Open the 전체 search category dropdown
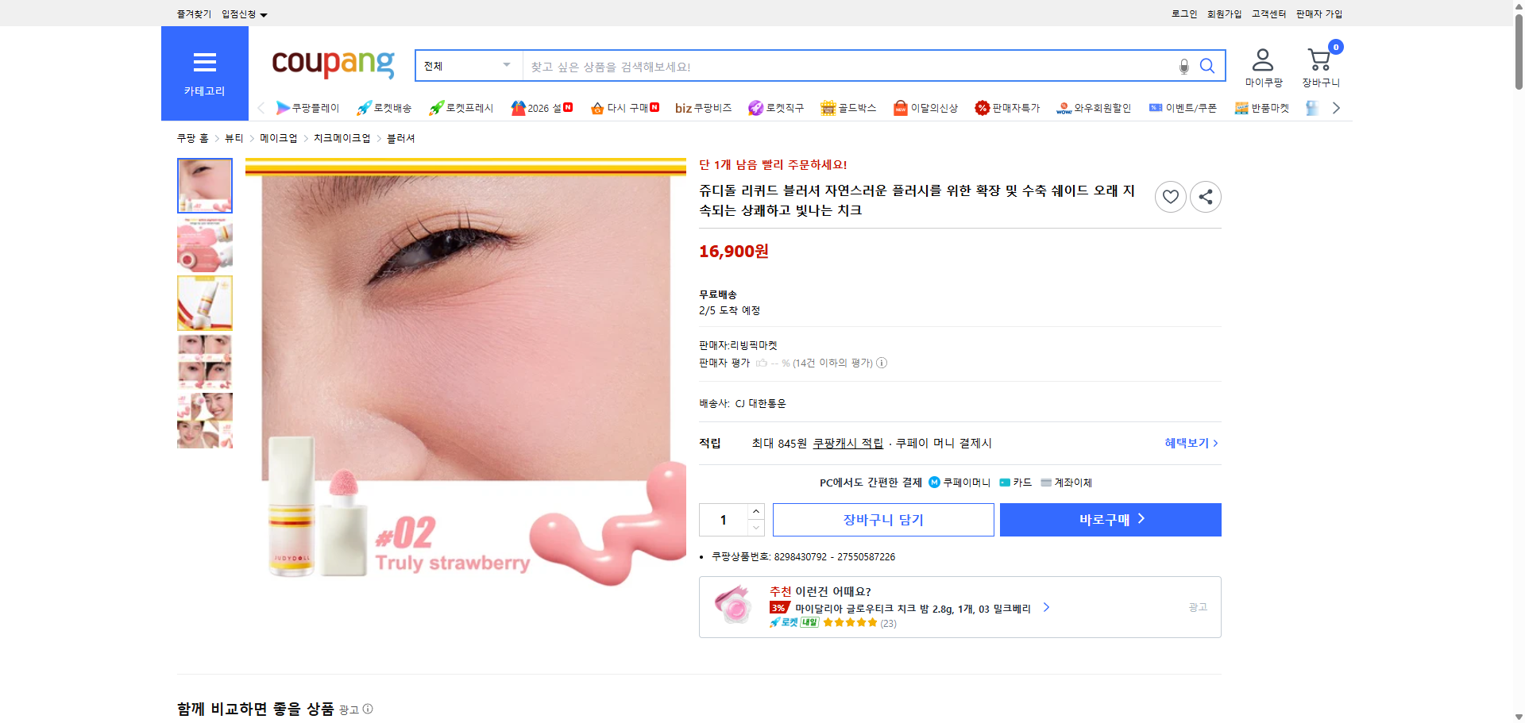 [467, 66]
